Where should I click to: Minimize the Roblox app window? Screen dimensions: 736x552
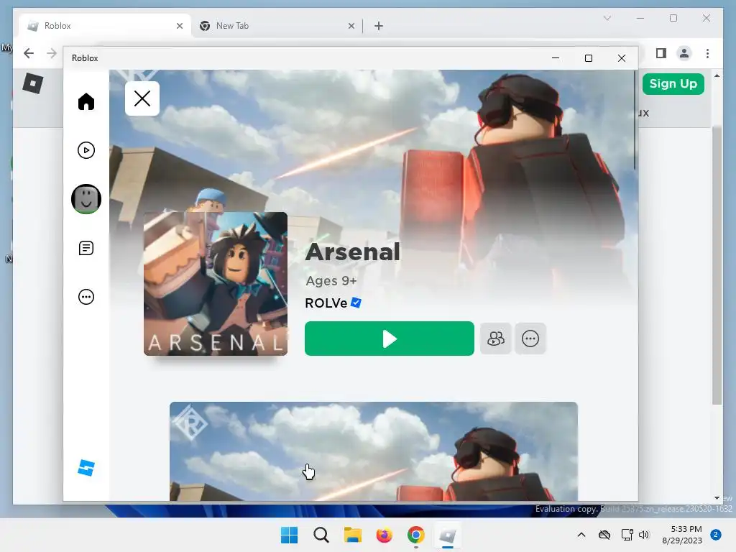pyautogui.click(x=556, y=57)
